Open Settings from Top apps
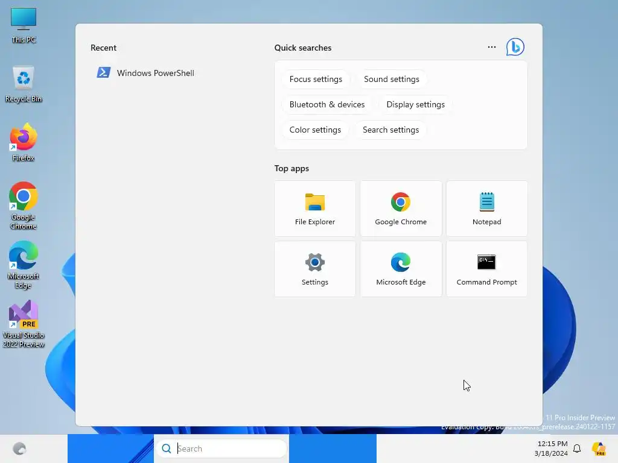Image resolution: width=618 pixels, height=463 pixels. (315, 269)
